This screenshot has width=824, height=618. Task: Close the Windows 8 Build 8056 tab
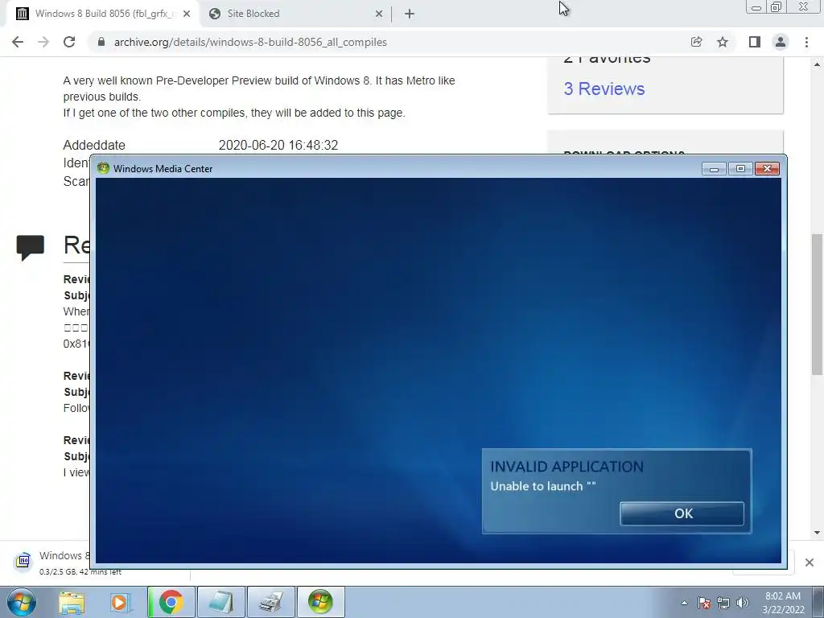187,14
